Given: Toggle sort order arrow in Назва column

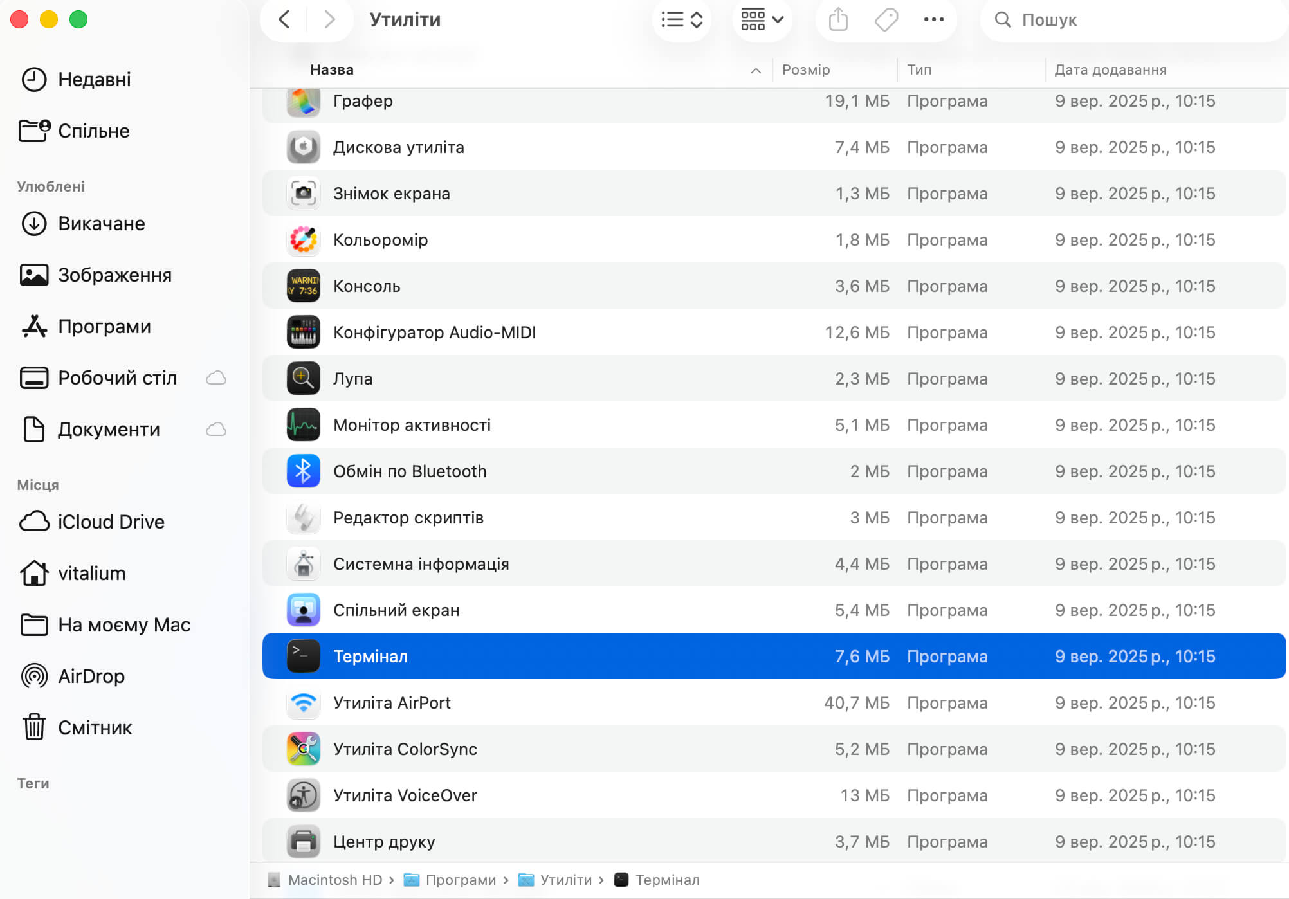Looking at the screenshot, I should point(756,70).
